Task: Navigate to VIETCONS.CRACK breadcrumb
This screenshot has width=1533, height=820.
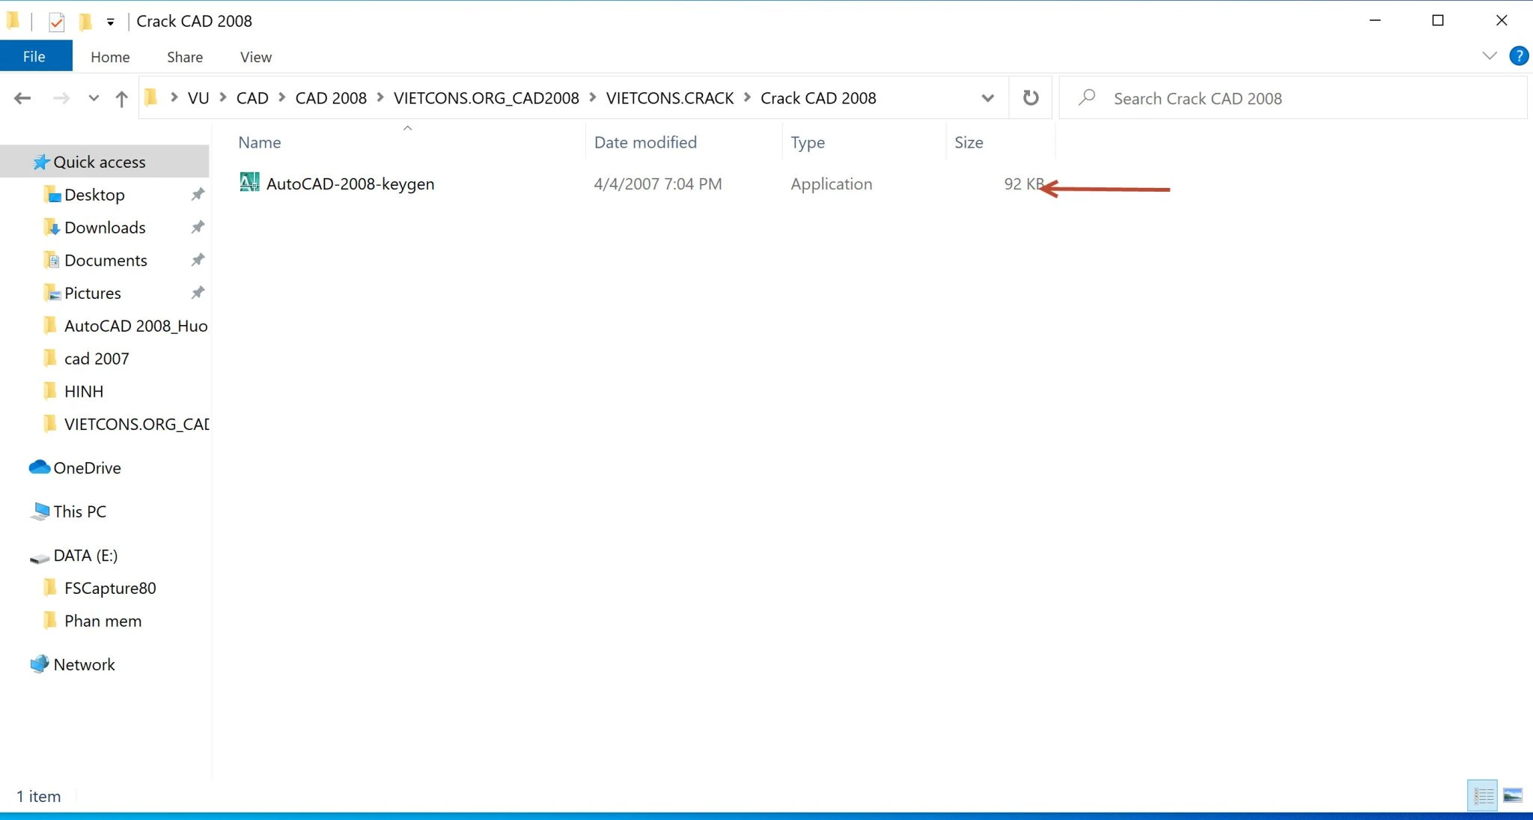Action: [670, 98]
